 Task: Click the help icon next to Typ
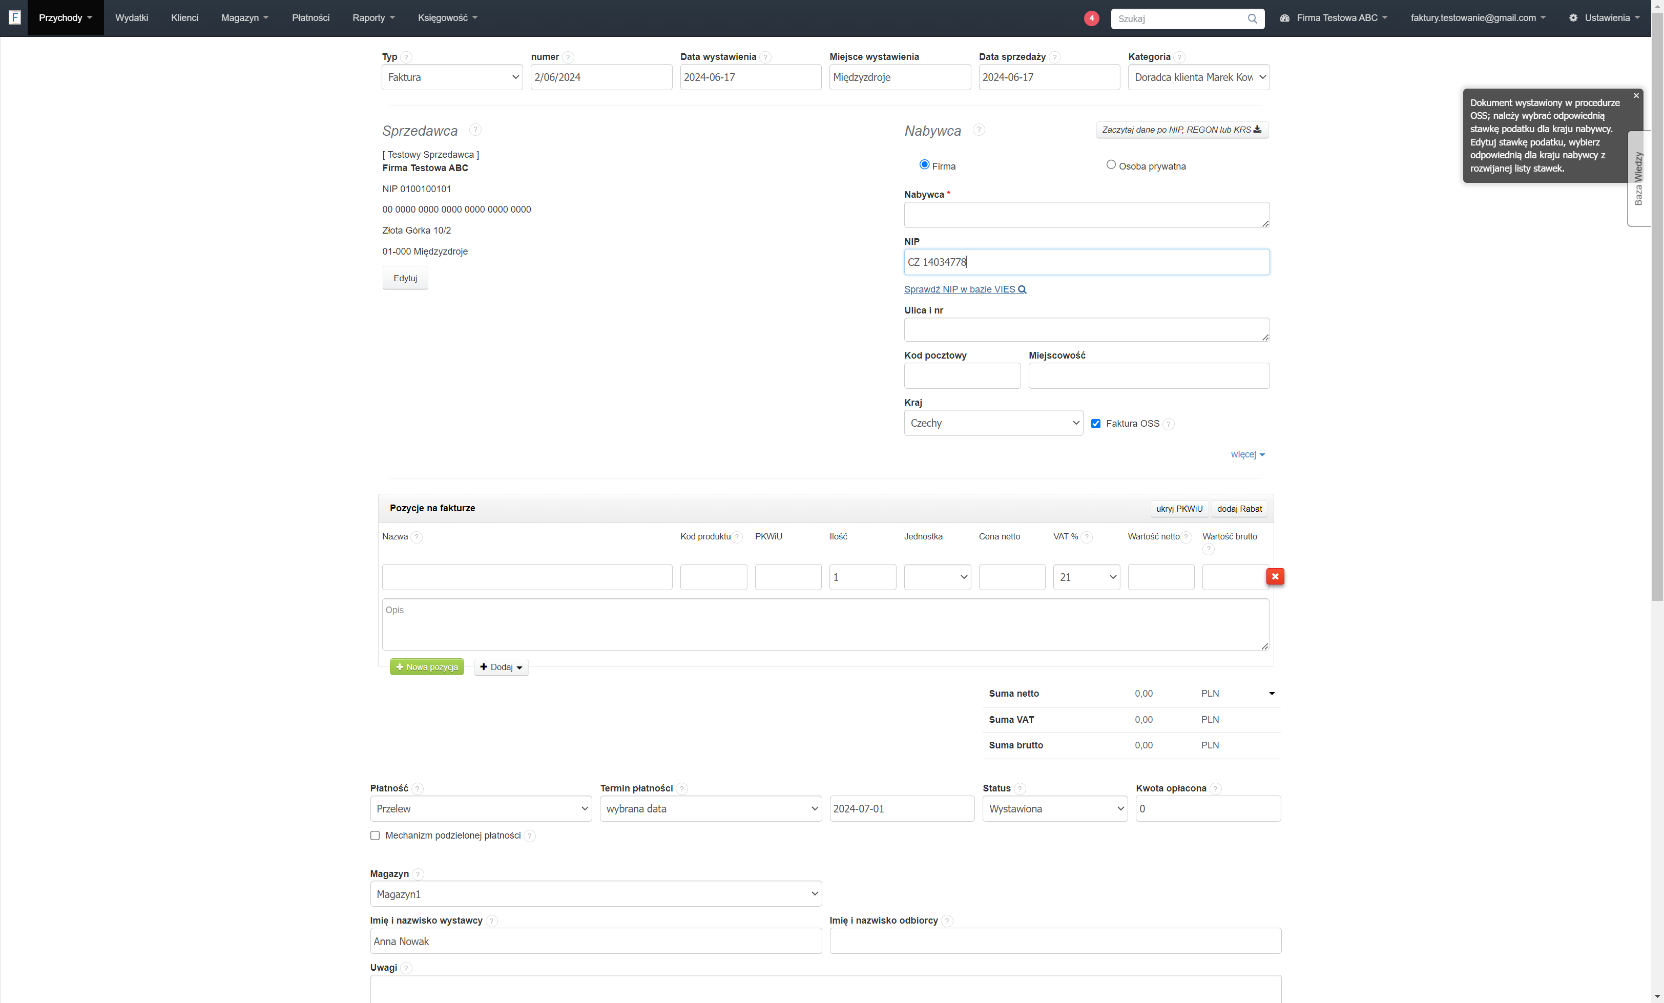pyautogui.click(x=406, y=57)
